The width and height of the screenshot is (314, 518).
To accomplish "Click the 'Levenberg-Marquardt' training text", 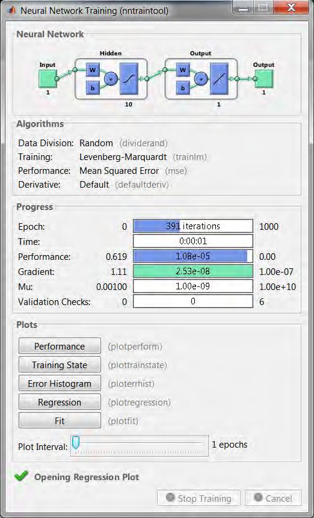I will click(123, 157).
